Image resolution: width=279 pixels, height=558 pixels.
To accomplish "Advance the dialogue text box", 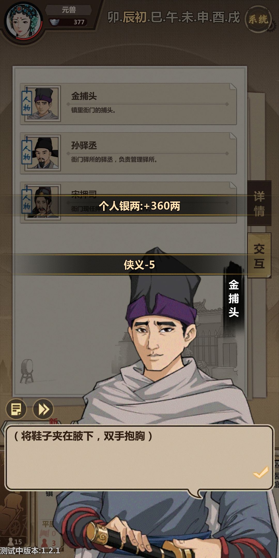I will [x=139, y=458].
